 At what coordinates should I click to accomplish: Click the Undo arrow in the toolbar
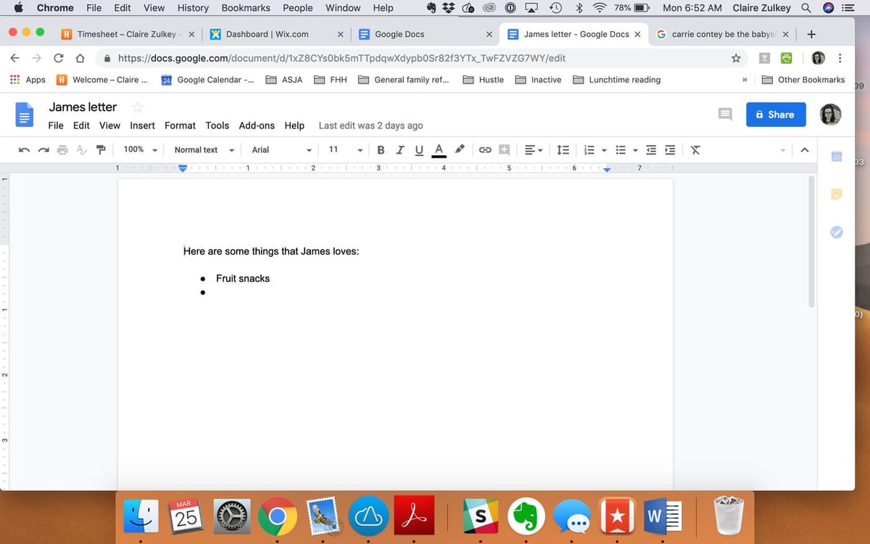(25, 150)
